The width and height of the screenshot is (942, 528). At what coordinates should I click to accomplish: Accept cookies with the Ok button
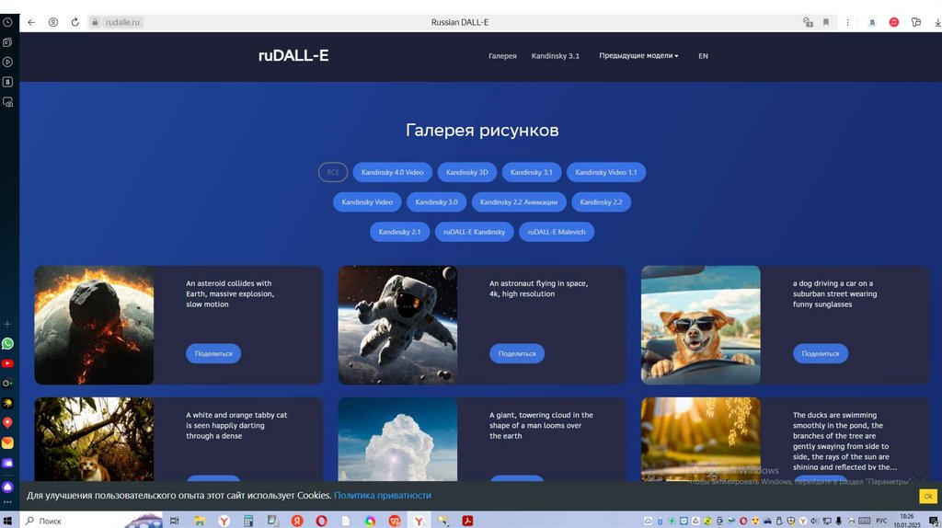[928, 496]
